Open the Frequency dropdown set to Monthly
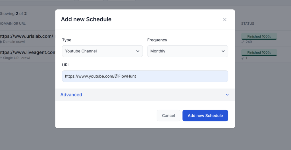Viewport: 291px width, 150px height. (x=188, y=51)
